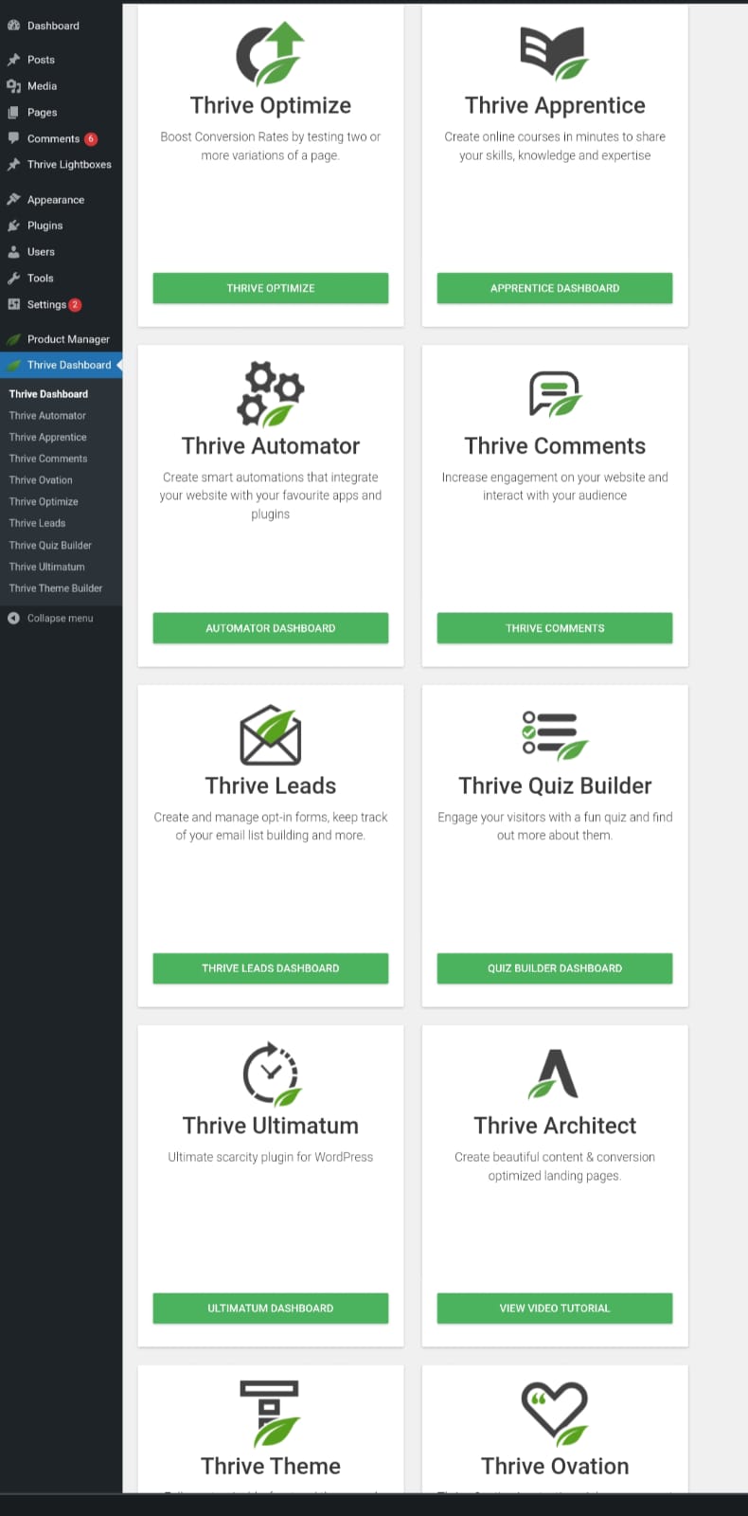Click the Thrive Quiz Builder checklist logo

pyautogui.click(x=555, y=736)
